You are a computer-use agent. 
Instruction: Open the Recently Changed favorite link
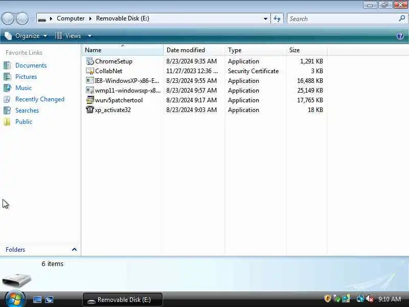point(40,99)
